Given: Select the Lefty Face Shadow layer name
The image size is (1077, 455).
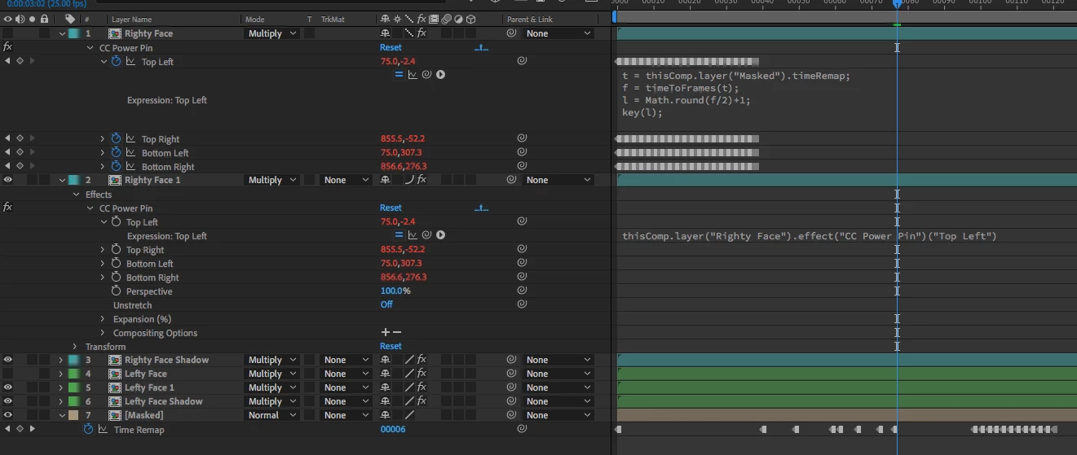Looking at the screenshot, I should [x=163, y=401].
